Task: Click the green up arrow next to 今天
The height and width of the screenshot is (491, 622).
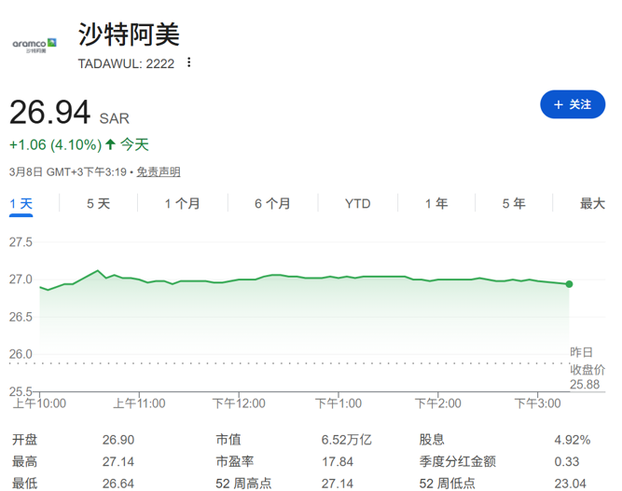Action: 110,144
